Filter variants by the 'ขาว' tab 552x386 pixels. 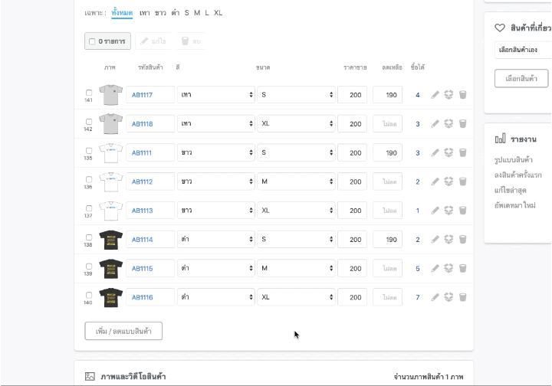point(160,13)
